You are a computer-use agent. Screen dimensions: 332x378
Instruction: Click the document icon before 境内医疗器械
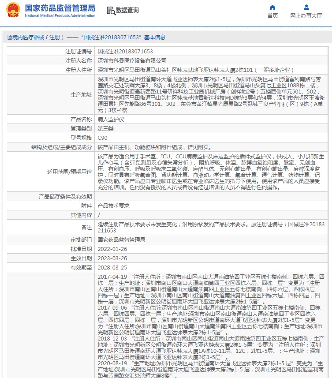[x=10, y=37]
